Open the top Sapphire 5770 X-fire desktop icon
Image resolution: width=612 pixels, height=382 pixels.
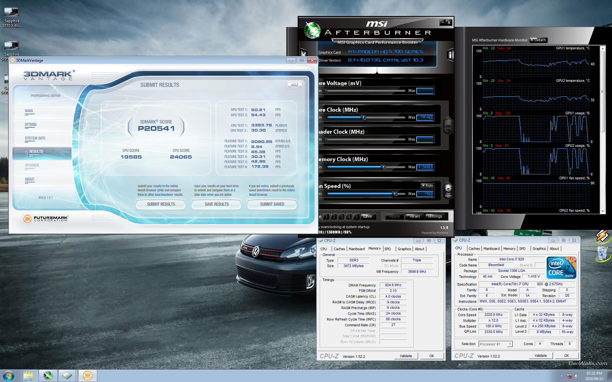click(x=12, y=17)
